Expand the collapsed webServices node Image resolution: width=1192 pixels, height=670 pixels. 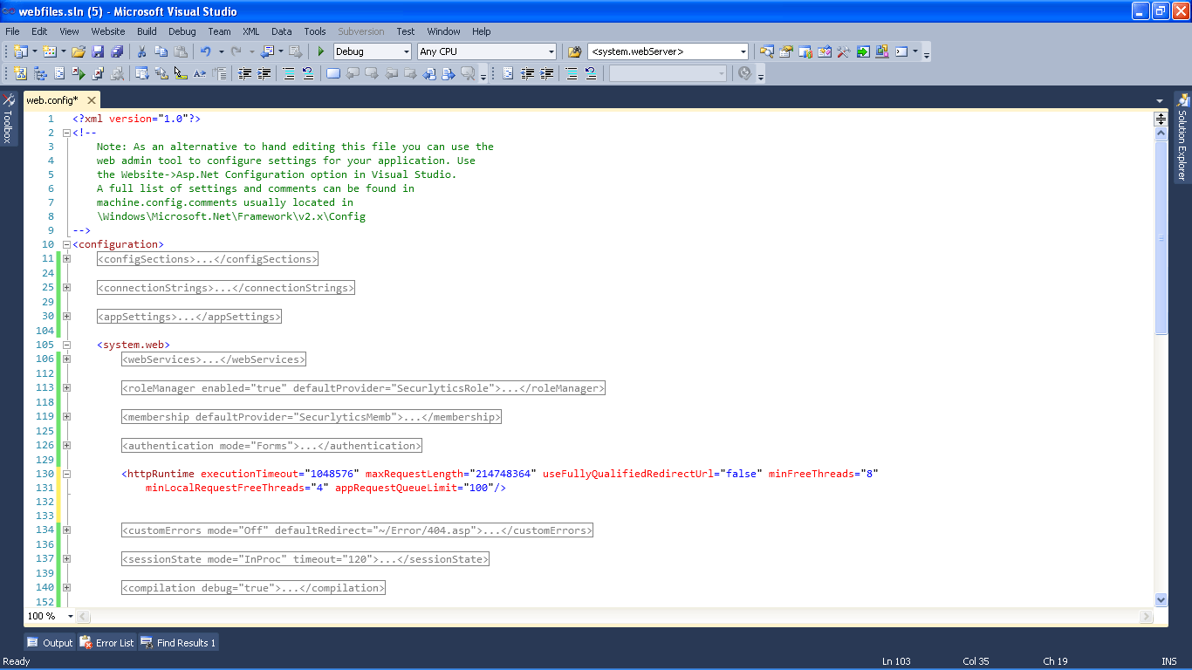(x=66, y=359)
